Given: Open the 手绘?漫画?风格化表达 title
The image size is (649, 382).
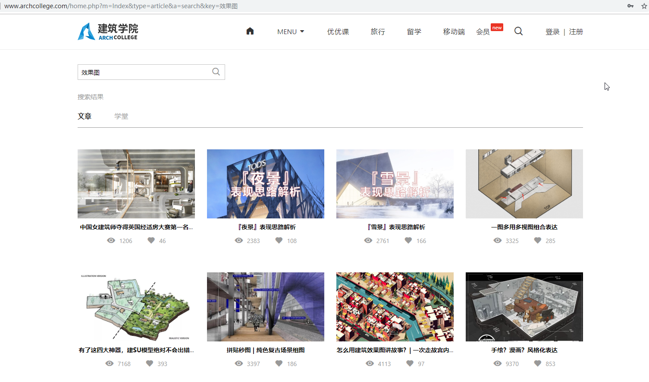Looking at the screenshot, I should click(x=524, y=350).
